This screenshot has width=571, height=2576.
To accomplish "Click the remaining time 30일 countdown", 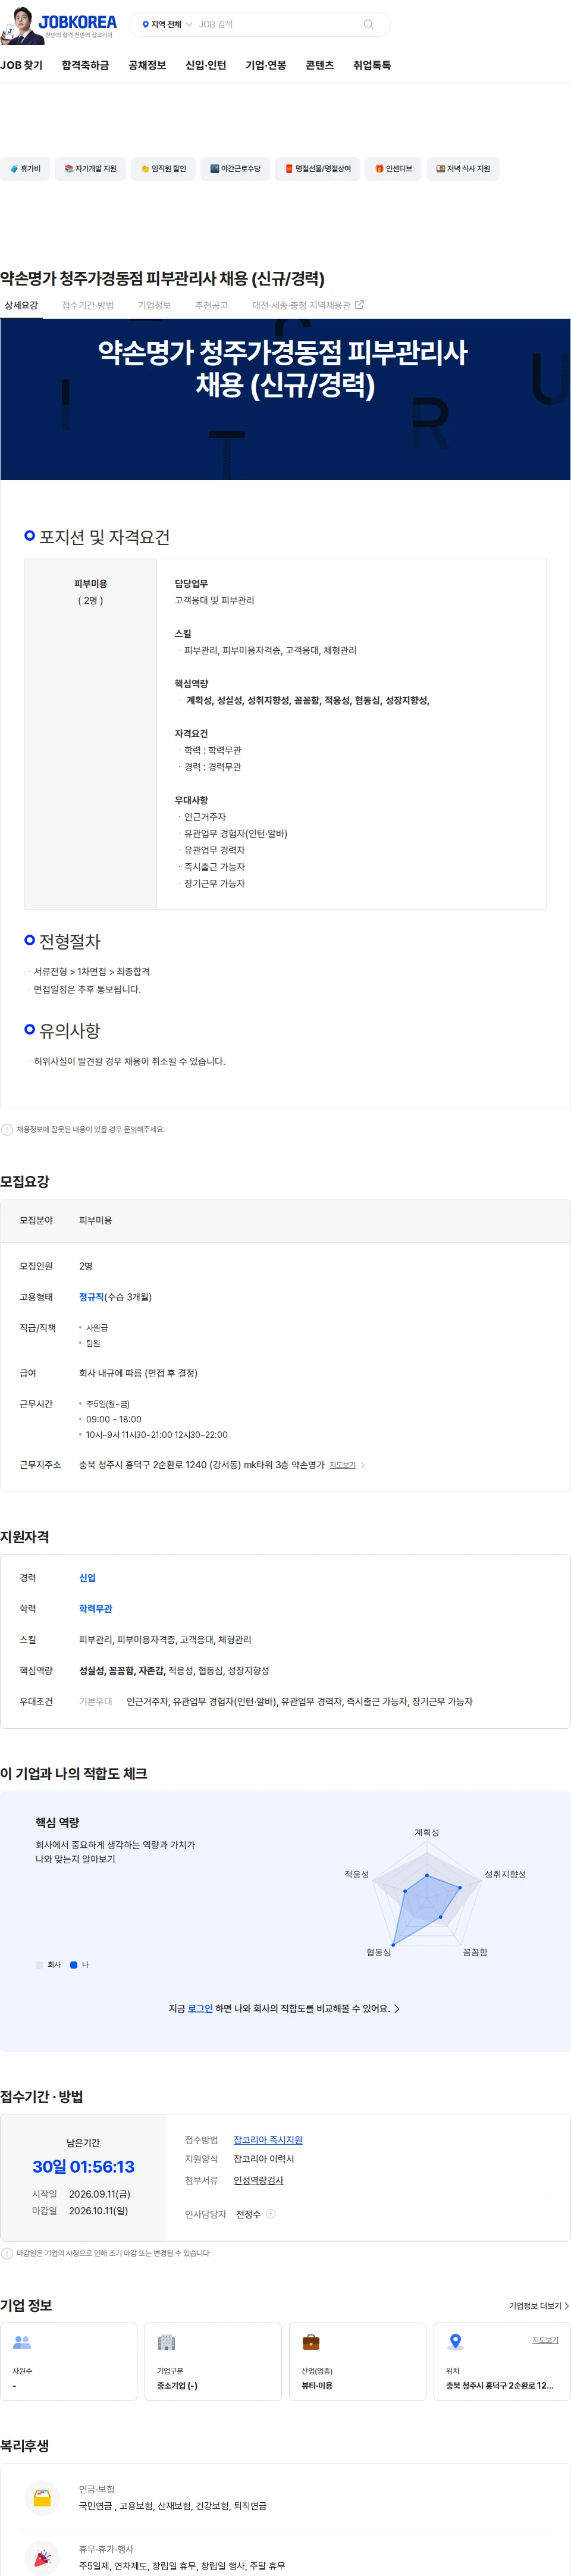I will (83, 2166).
